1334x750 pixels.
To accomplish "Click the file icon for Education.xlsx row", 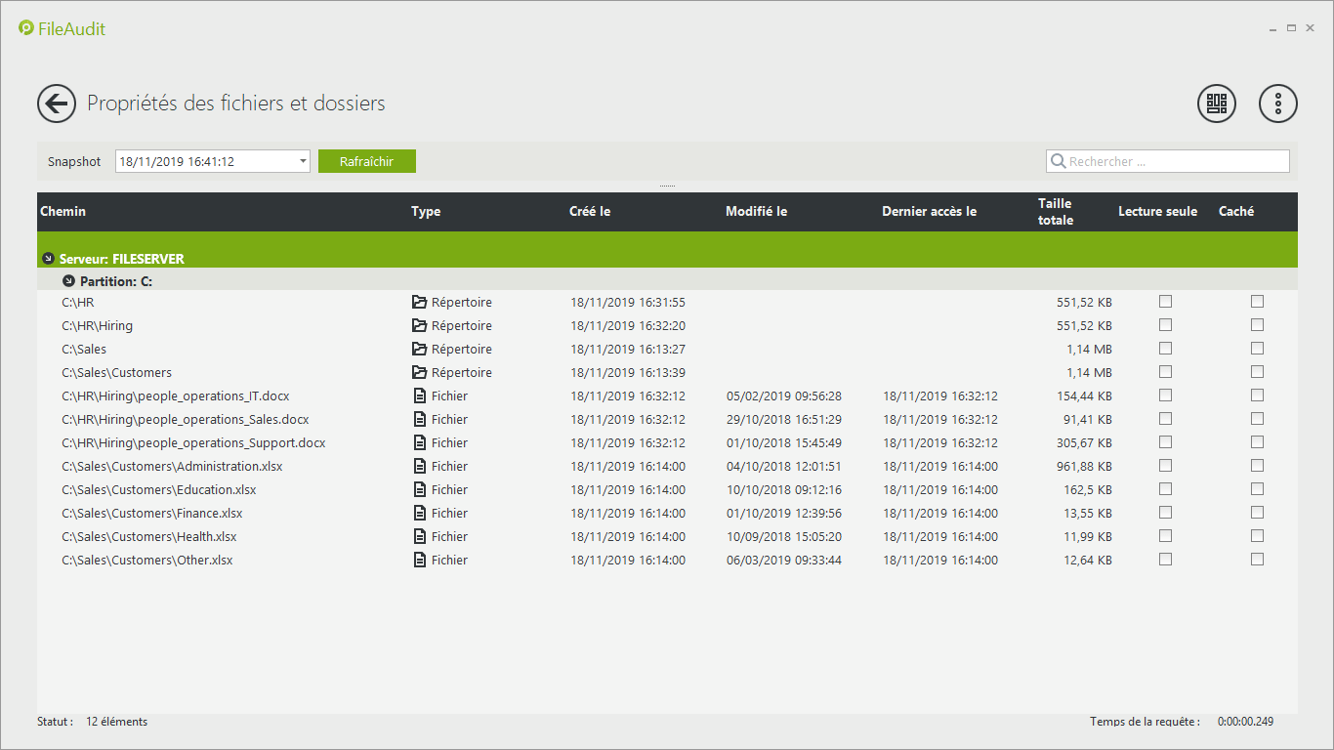I will (x=420, y=490).
